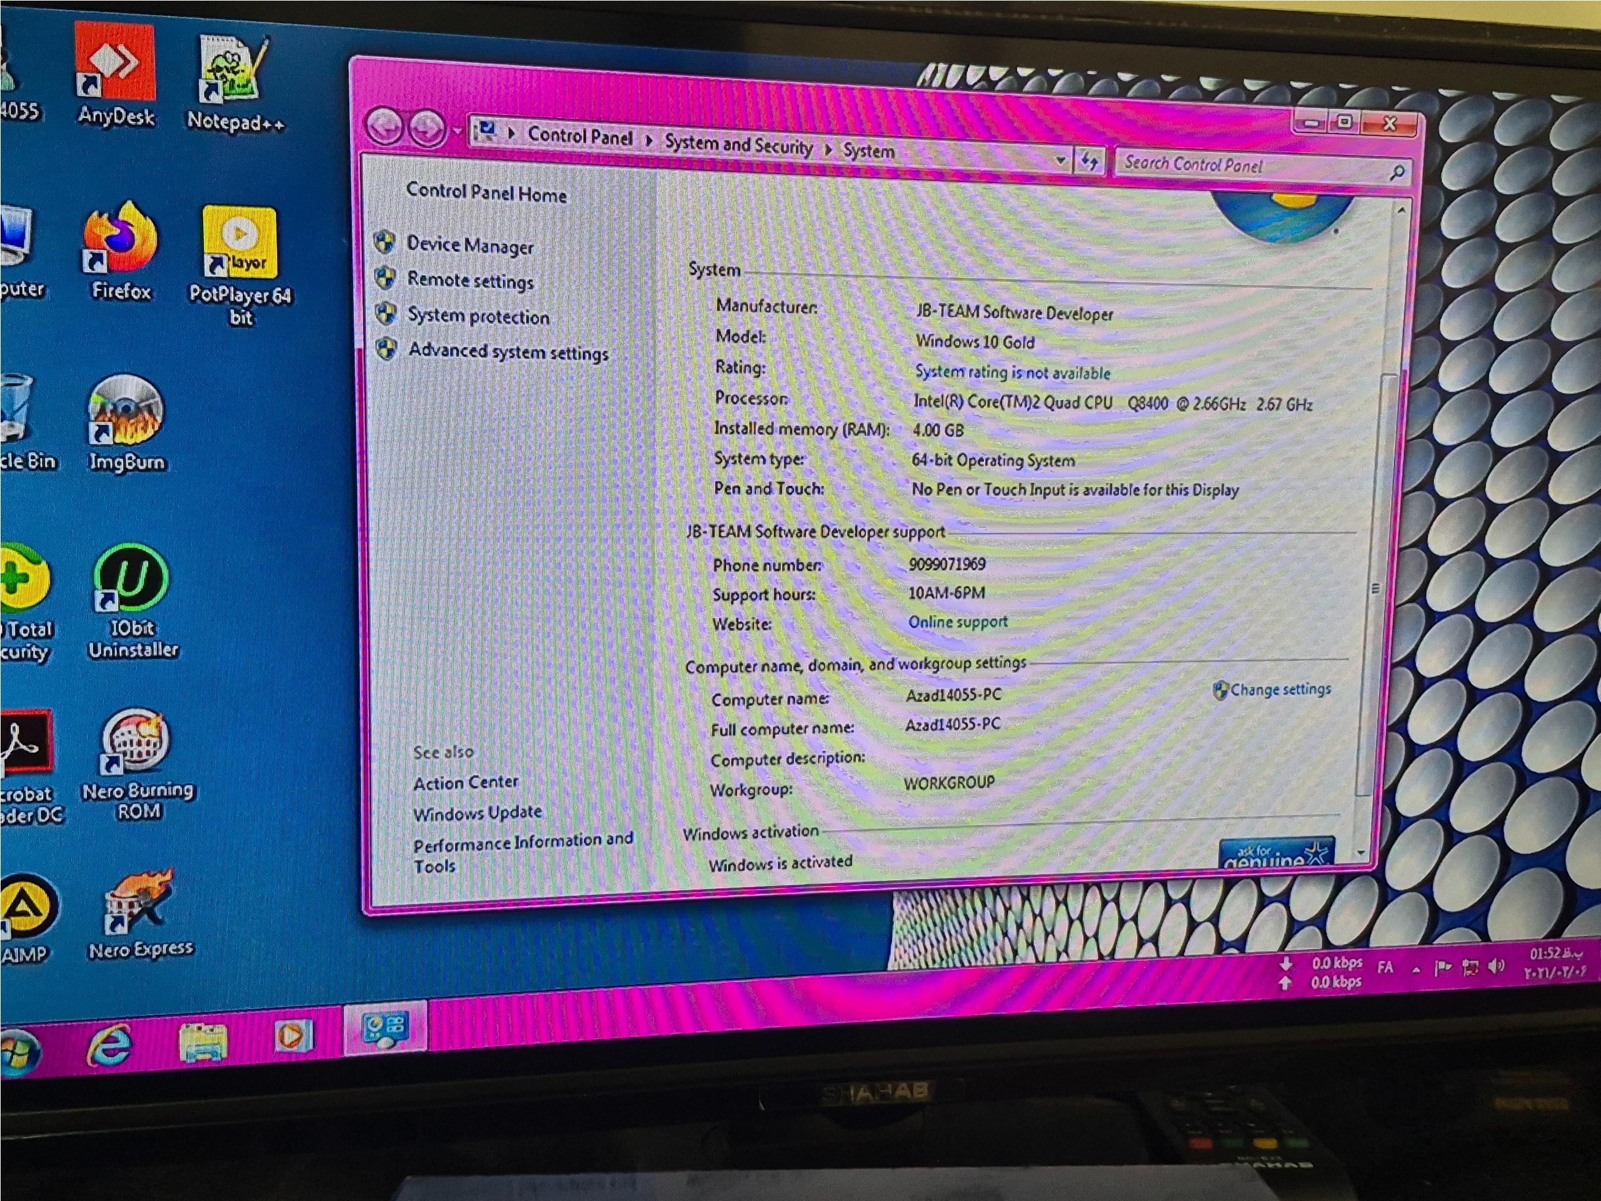Screen dimensions: 1601x1201
Task: Open Device Manager
Action: tap(469, 246)
